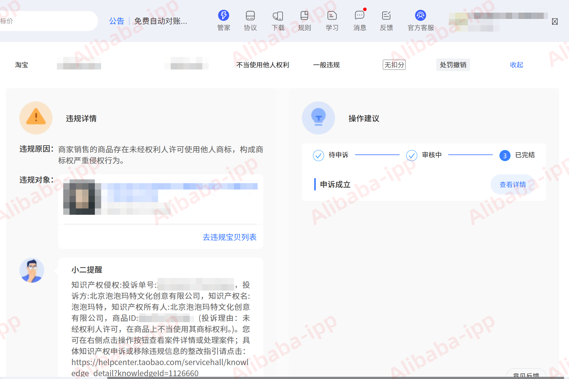Click the 操作建议 heading
The width and height of the screenshot is (569, 379).
pyautogui.click(x=364, y=118)
